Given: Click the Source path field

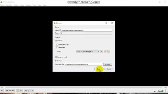Looking at the screenshot, I should (86, 30).
